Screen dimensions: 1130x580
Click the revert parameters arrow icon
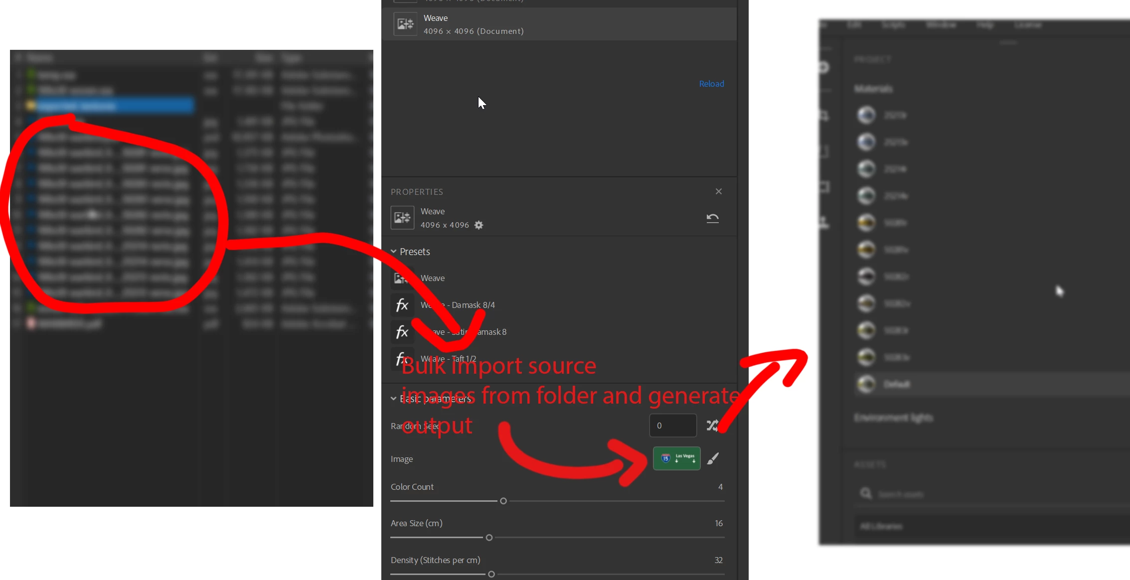coord(712,218)
